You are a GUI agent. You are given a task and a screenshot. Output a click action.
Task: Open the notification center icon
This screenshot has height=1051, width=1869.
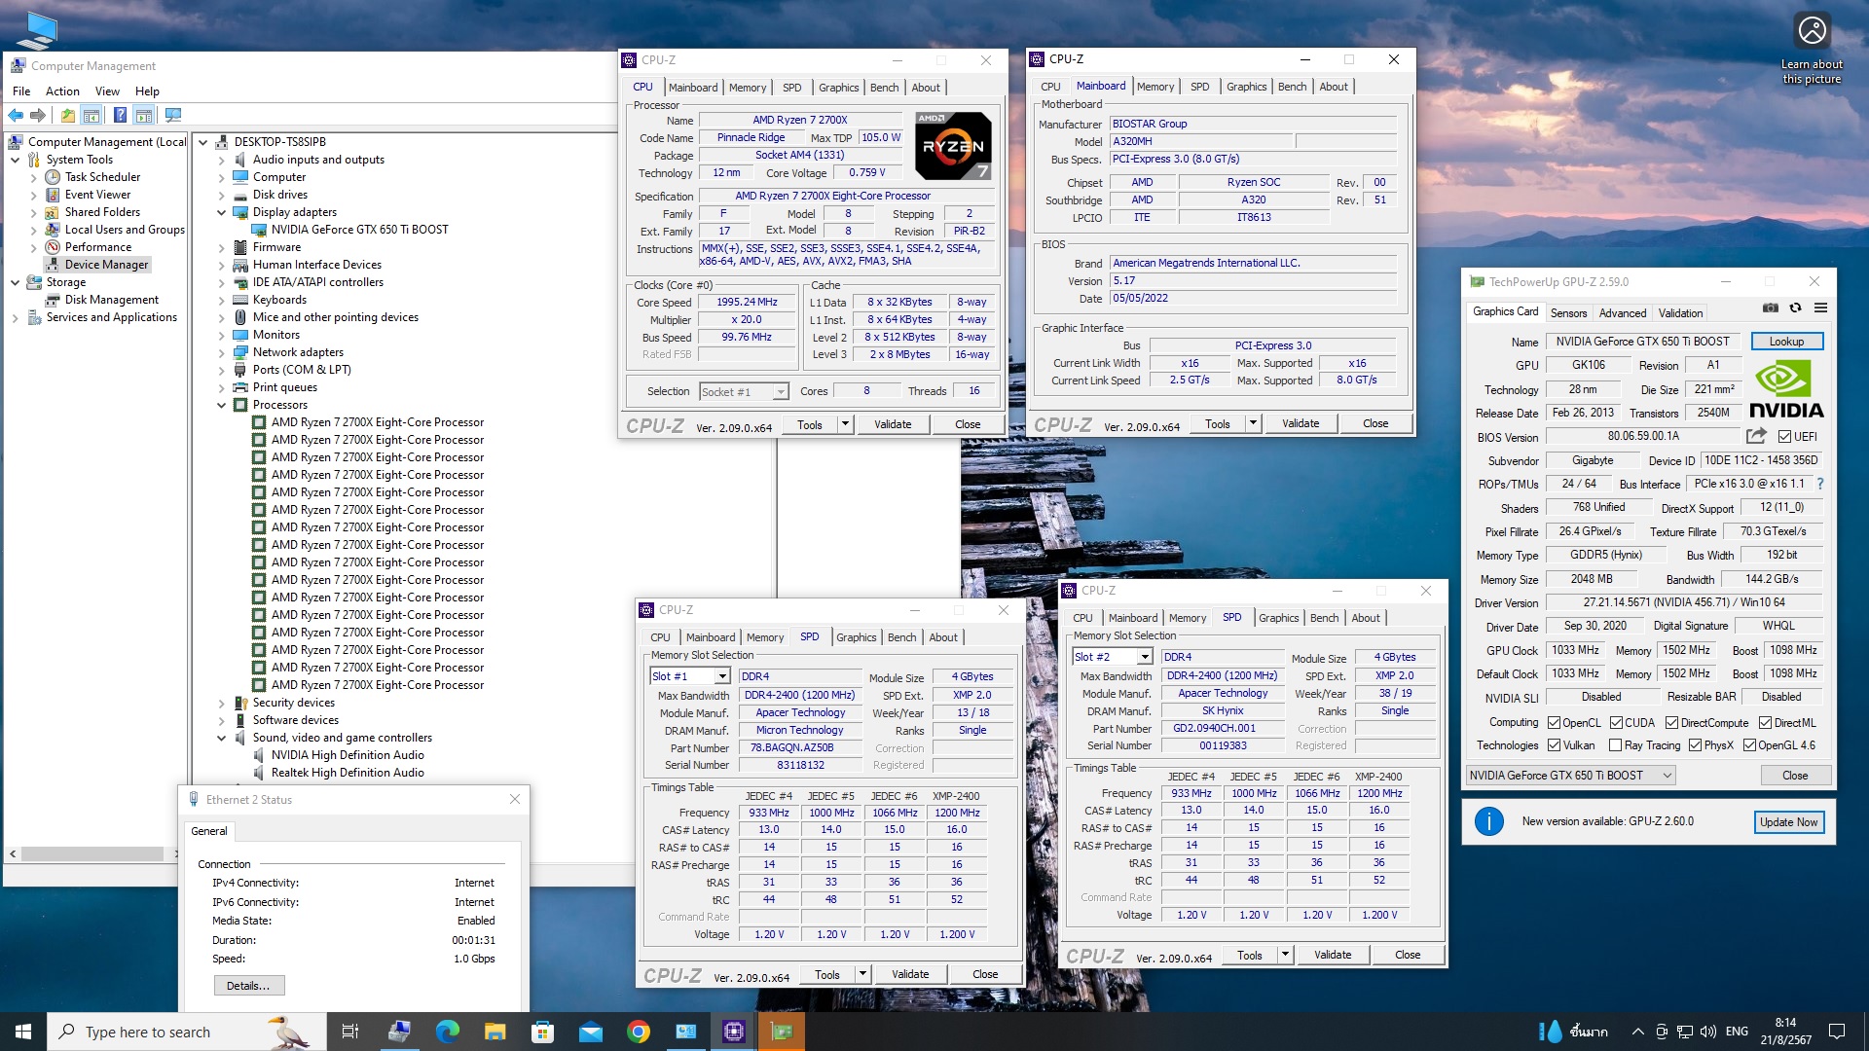point(1837,1032)
